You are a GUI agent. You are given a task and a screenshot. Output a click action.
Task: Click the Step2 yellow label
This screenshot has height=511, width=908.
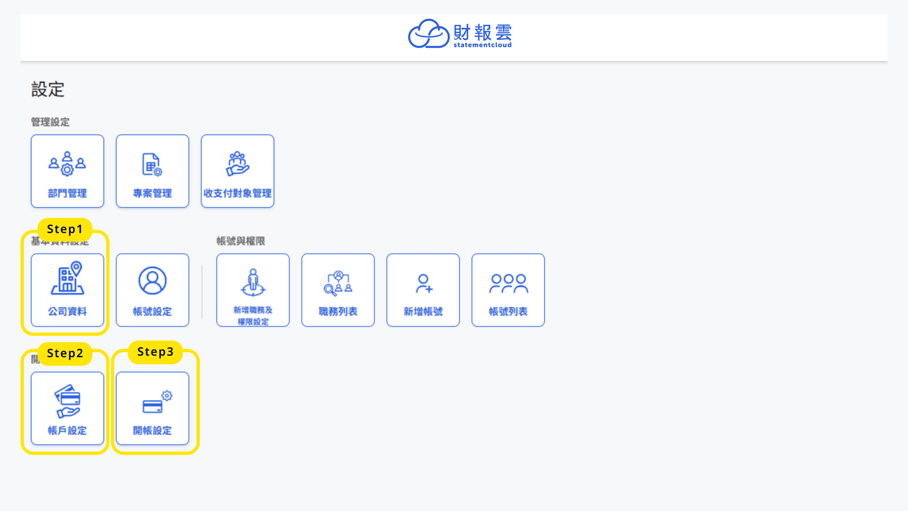tap(65, 353)
